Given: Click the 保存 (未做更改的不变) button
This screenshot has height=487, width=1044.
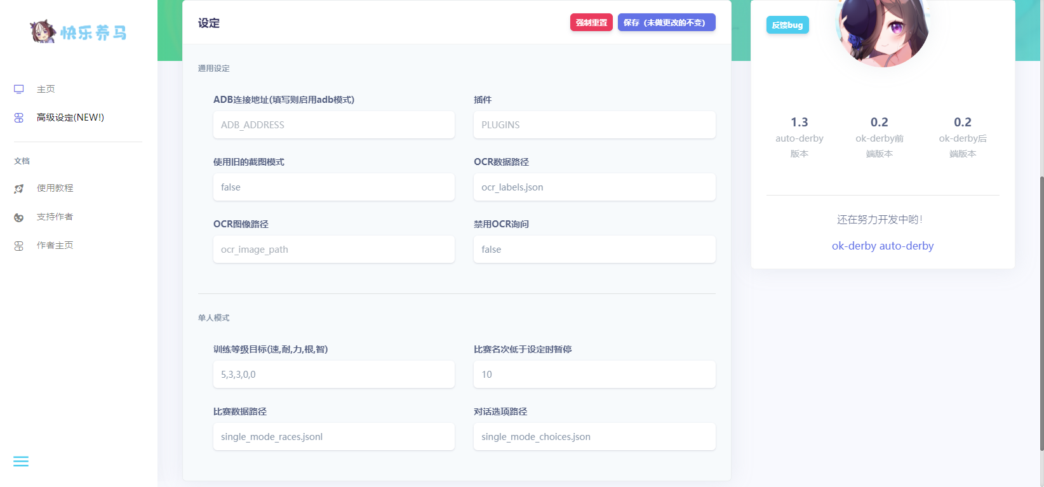Looking at the screenshot, I should coord(667,22).
